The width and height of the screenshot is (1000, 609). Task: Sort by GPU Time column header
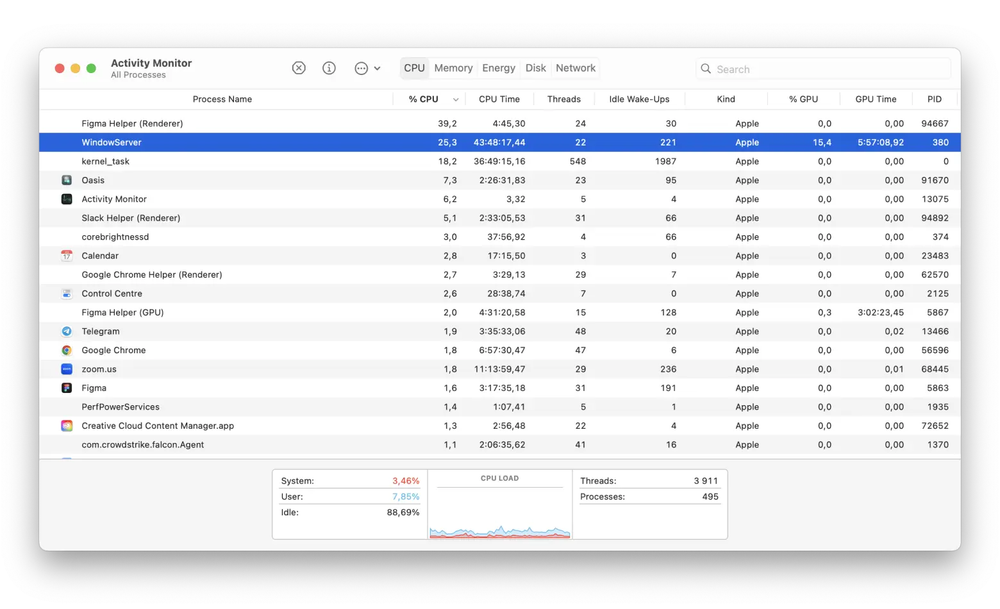pos(876,99)
